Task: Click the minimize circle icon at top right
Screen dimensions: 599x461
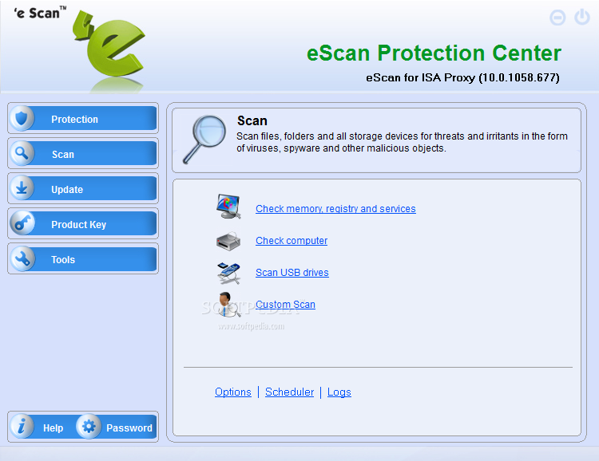Action: (557, 18)
